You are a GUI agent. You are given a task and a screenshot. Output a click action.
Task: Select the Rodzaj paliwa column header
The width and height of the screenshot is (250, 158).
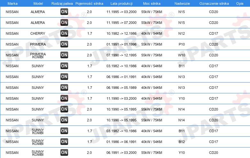pos(62,4)
